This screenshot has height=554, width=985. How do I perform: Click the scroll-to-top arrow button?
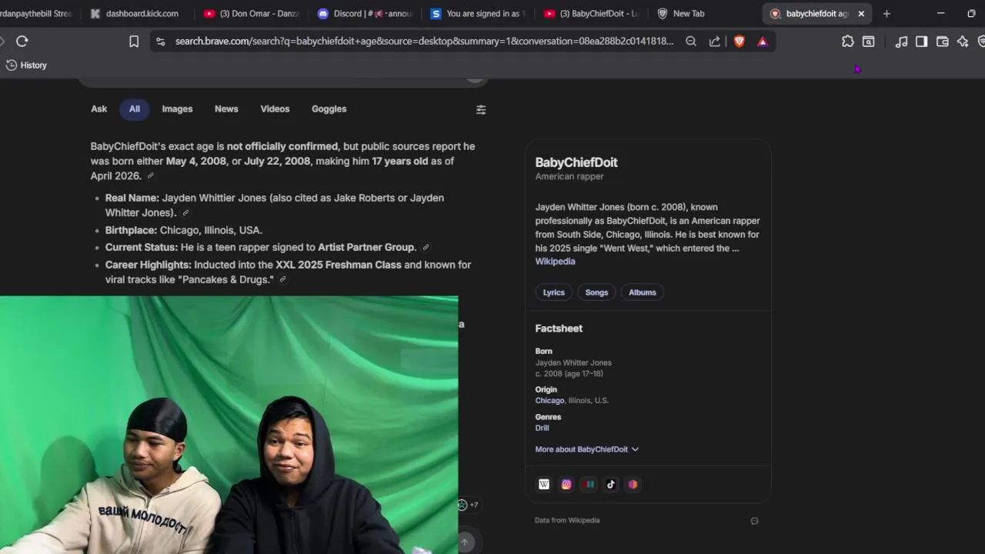pyautogui.click(x=464, y=542)
